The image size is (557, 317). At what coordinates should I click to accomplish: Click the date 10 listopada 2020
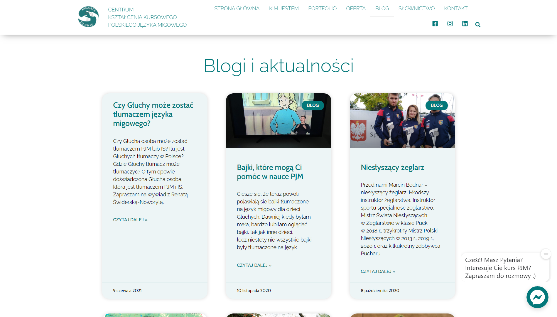coord(254,291)
